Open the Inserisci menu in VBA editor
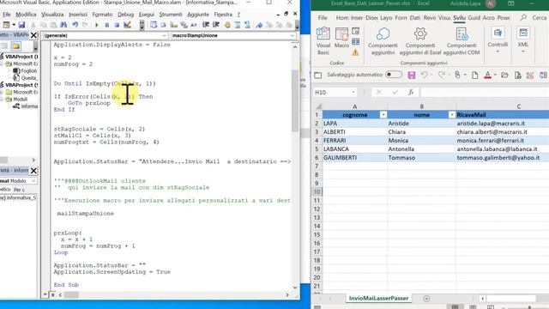The height and width of the screenshot is (309, 549). (x=78, y=15)
